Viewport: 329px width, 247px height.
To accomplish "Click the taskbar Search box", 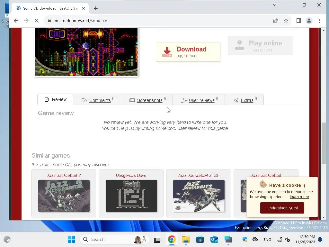I will [x=114, y=239].
